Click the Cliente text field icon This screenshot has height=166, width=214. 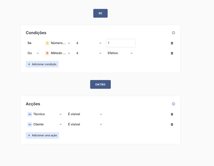coord(30,124)
